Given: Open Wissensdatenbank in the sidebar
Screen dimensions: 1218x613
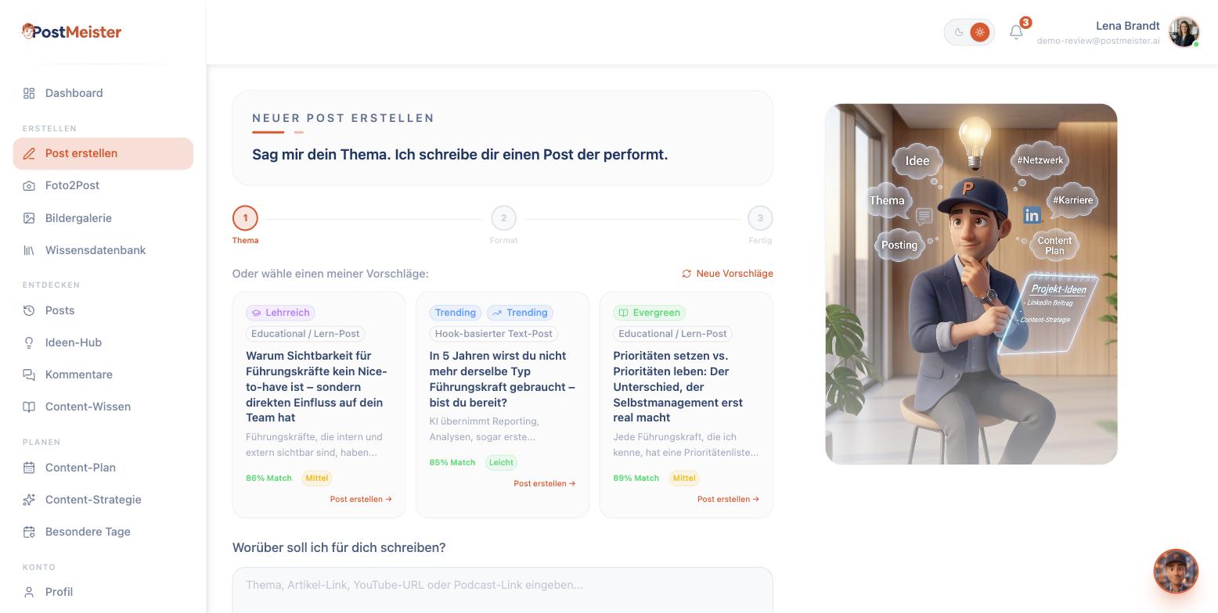Looking at the screenshot, I should (103, 250).
